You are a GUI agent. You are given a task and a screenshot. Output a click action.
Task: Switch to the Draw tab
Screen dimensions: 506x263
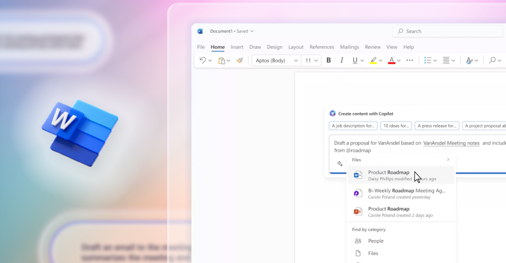[x=255, y=47]
